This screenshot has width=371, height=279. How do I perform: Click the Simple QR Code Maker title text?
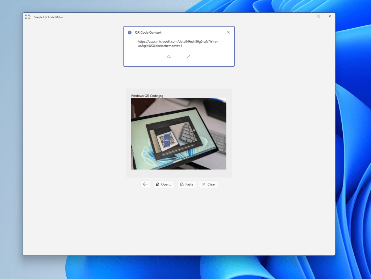pyautogui.click(x=49, y=17)
